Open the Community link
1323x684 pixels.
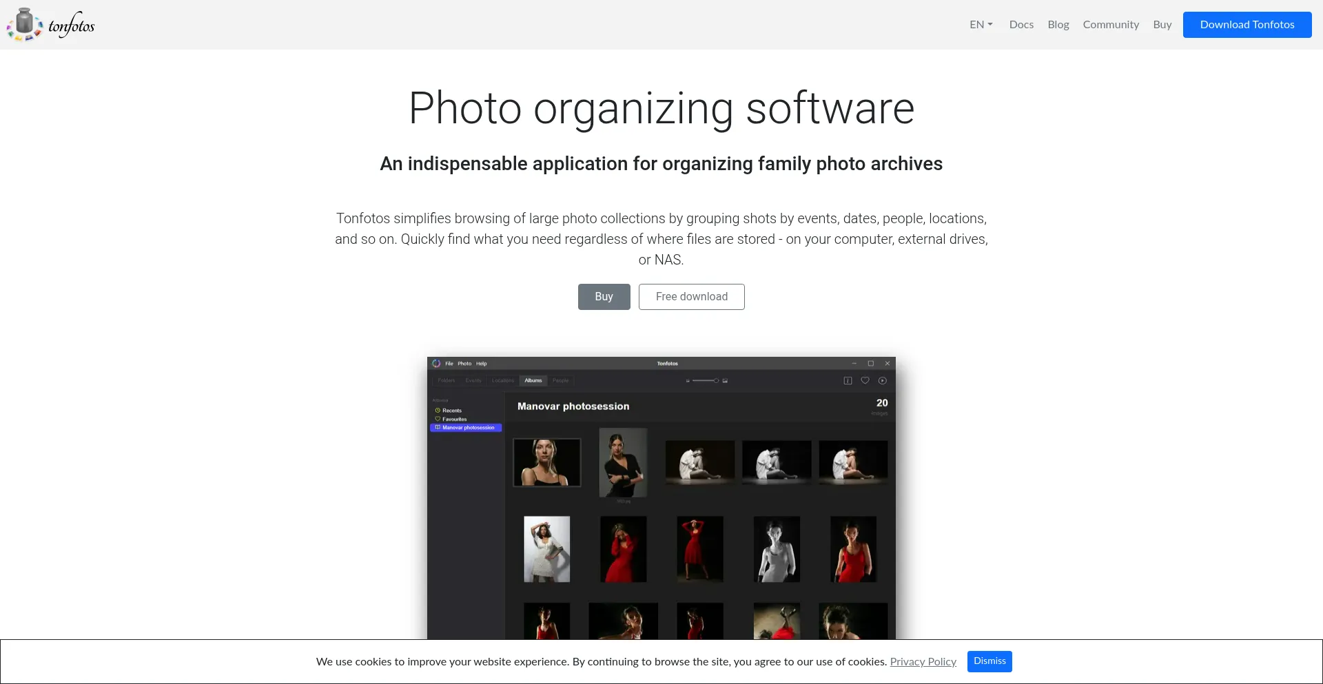[1111, 25]
